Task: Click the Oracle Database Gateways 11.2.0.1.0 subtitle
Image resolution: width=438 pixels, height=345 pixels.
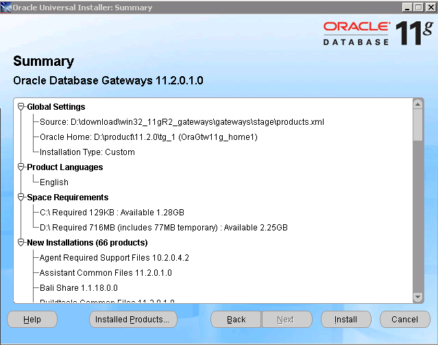Action: coord(108,80)
